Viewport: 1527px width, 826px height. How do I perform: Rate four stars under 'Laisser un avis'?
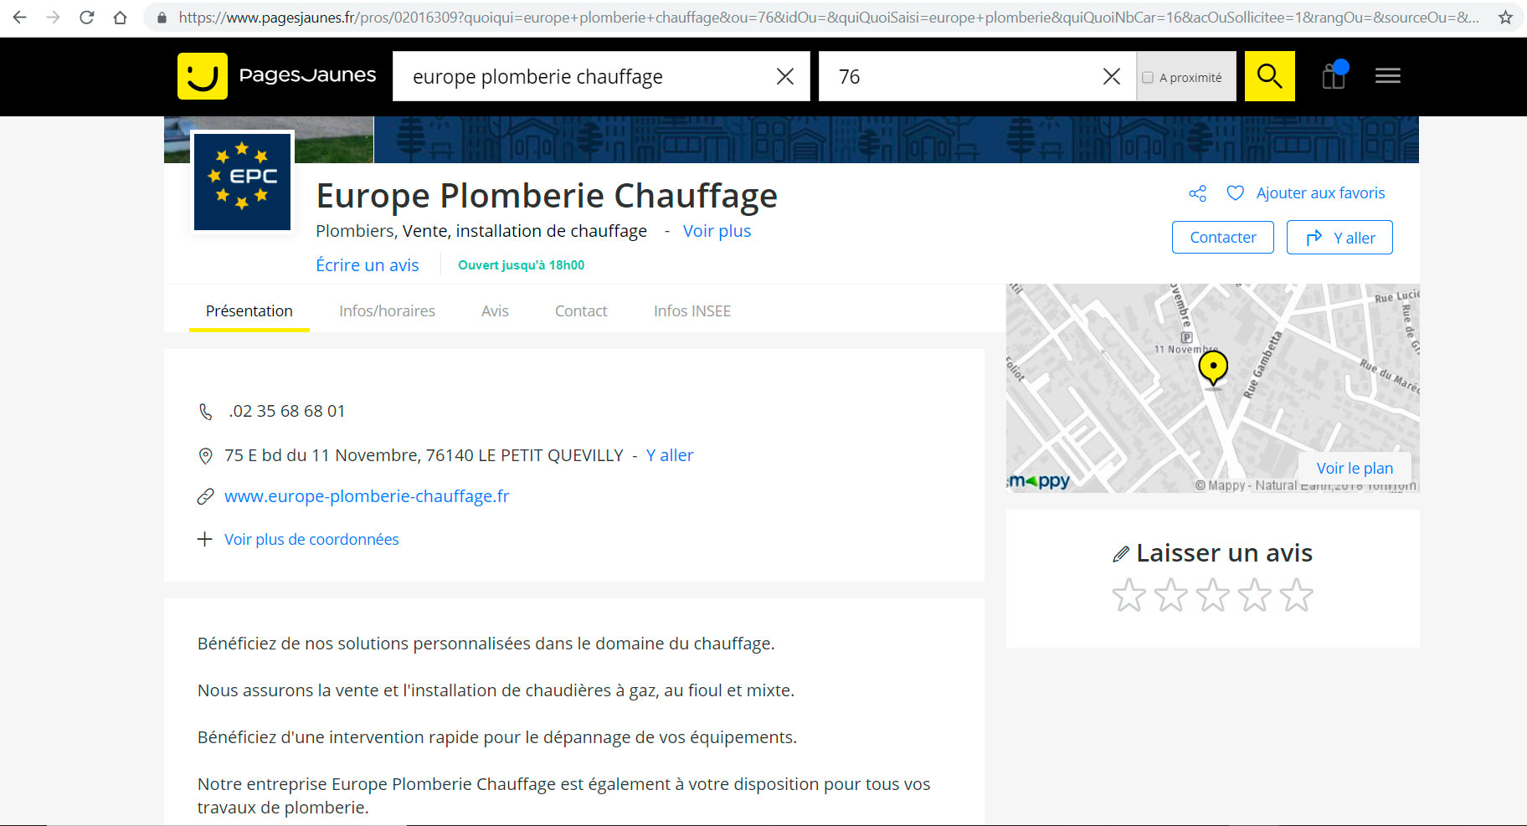coord(1254,595)
